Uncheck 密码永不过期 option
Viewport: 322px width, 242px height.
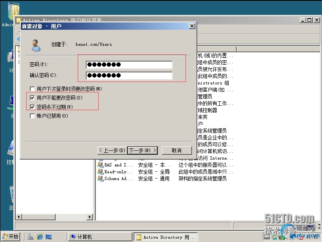(x=32, y=107)
